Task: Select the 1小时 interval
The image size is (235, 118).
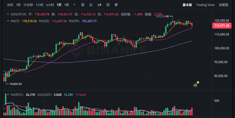Action: [x=39, y=5]
